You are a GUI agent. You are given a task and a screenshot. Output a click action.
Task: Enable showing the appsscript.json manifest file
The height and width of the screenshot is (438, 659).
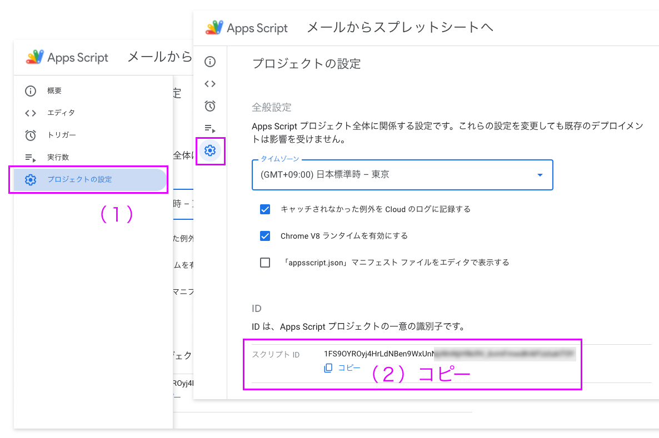pos(265,262)
